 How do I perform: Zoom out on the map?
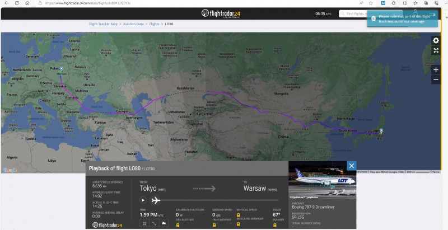(x=436, y=79)
